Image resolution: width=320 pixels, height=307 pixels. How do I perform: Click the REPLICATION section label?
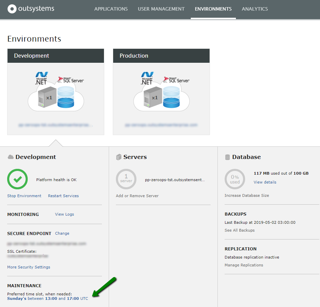point(241,249)
